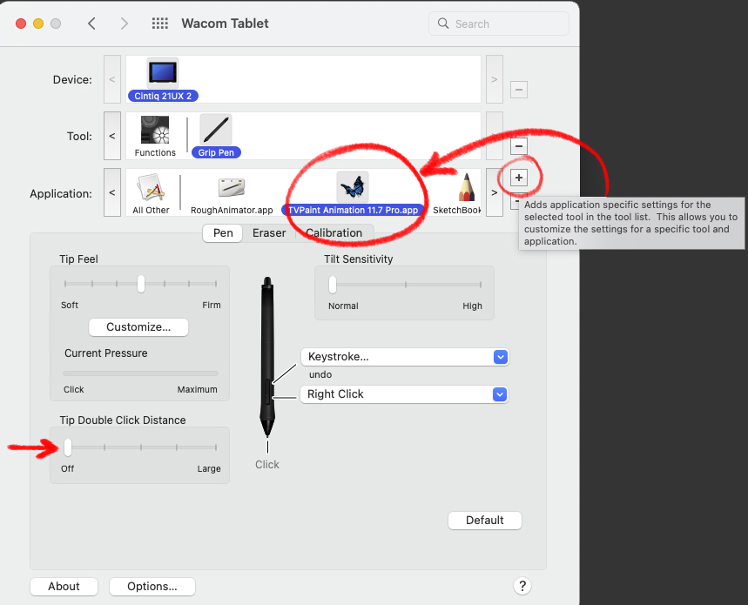Adjust the Tilt Sensitivity slider handle
Viewport: 748px width, 605px height.
click(x=333, y=285)
